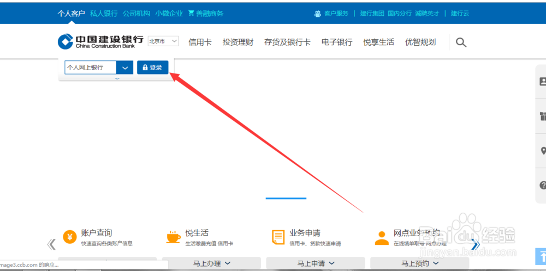
Task: Click the coffee cup 悦生活 icon
Action: click(x=174, y=237)
